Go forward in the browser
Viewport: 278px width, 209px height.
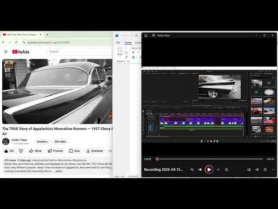click(x=10, y=42)
